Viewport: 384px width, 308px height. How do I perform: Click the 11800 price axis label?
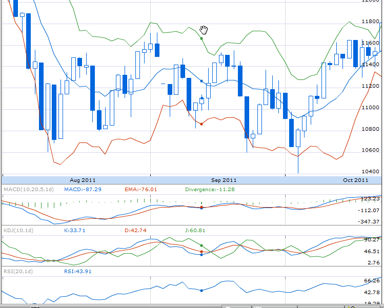click(370, 22)
